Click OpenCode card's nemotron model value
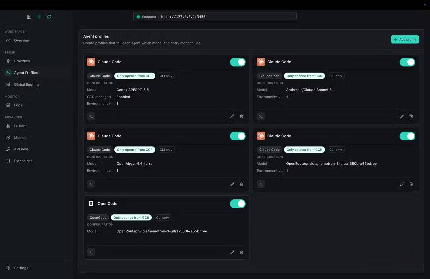This screenshot has width=430, height=279. coord(162,231)
